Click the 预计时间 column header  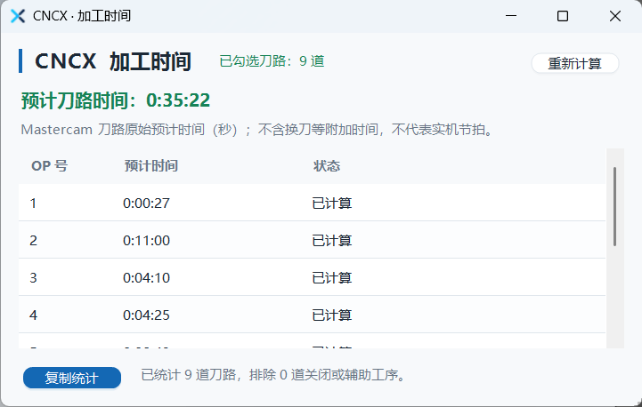point(151,166)
